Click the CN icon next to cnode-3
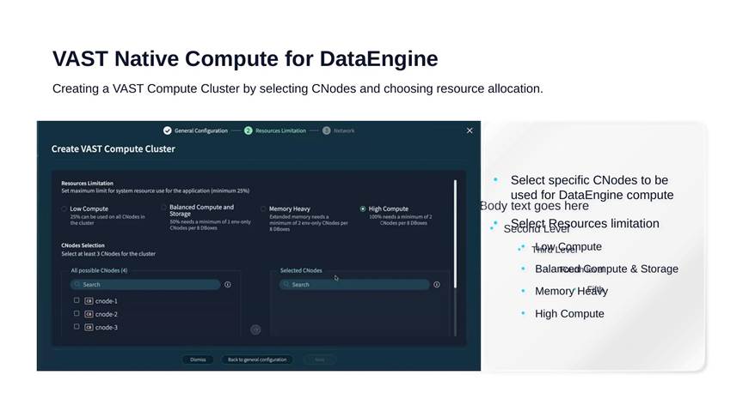 (x=89, y=327)
